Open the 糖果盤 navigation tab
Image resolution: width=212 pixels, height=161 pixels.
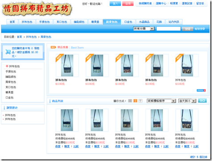tap(95, 22)
